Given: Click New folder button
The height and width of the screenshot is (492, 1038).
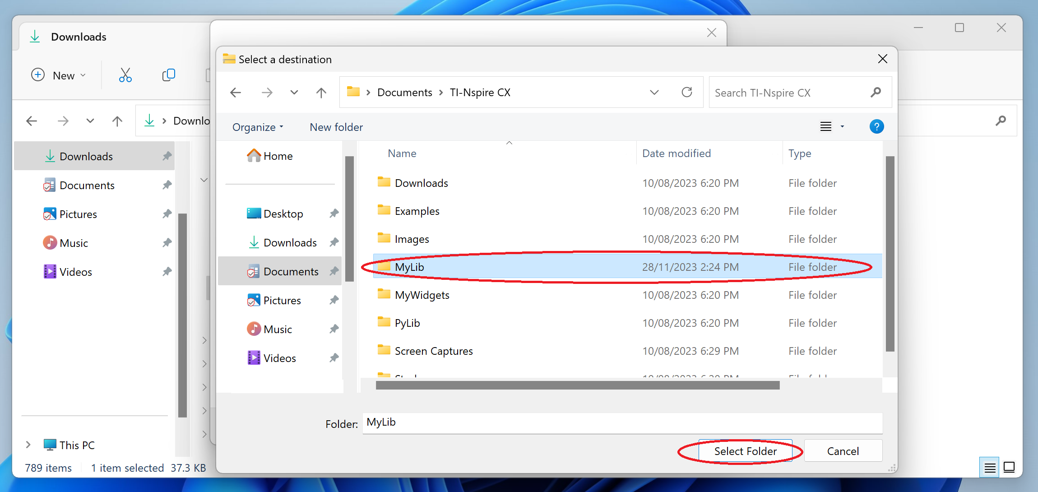Looking at the screenshot, I should (x=336, y=126).
